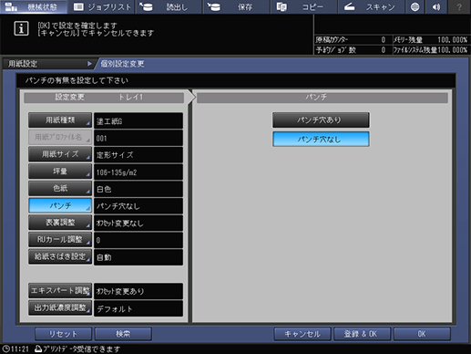471x354 pixels.
Task: Select パンチ穴なし punch option
Action: [x=321, y=139]
